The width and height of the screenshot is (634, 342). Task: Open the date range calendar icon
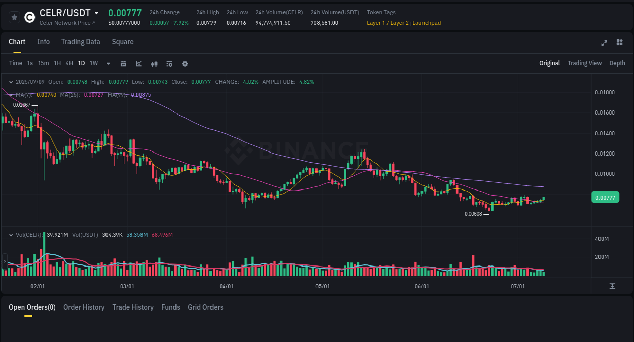pos(123,64)
